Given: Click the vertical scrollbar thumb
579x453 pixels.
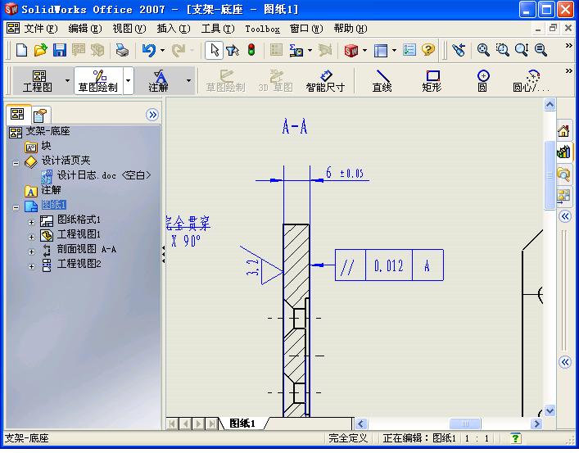Looking at the screenshot, I should (550, 174).
